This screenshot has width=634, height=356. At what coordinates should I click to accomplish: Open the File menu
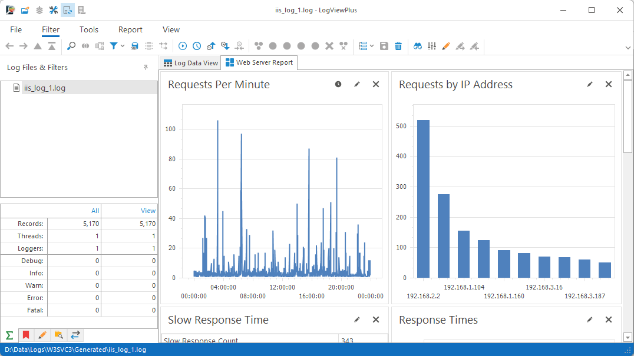coord(16,29)
